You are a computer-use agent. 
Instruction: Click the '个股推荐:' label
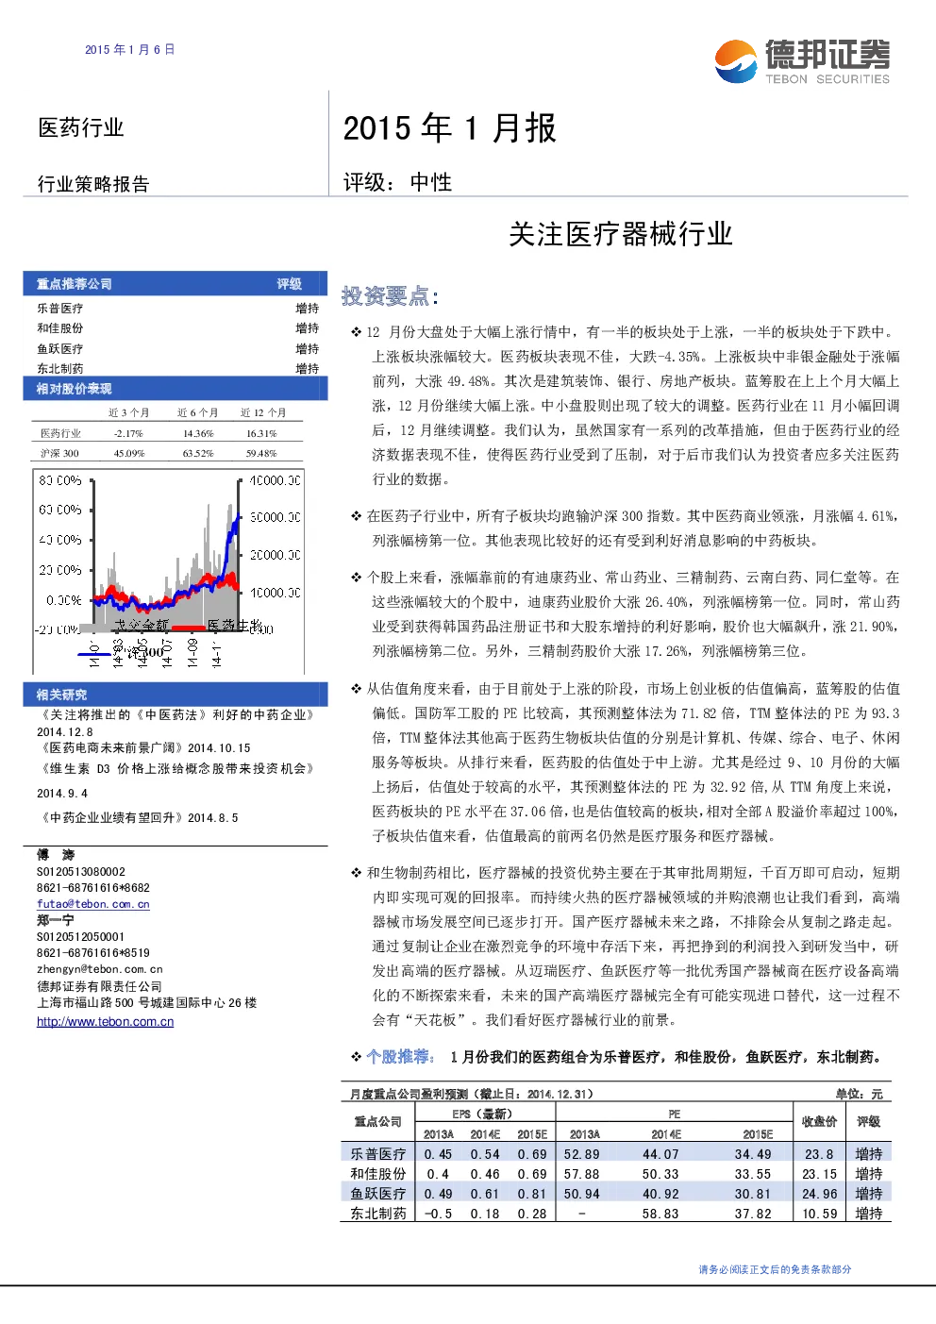pos(401,1057)
